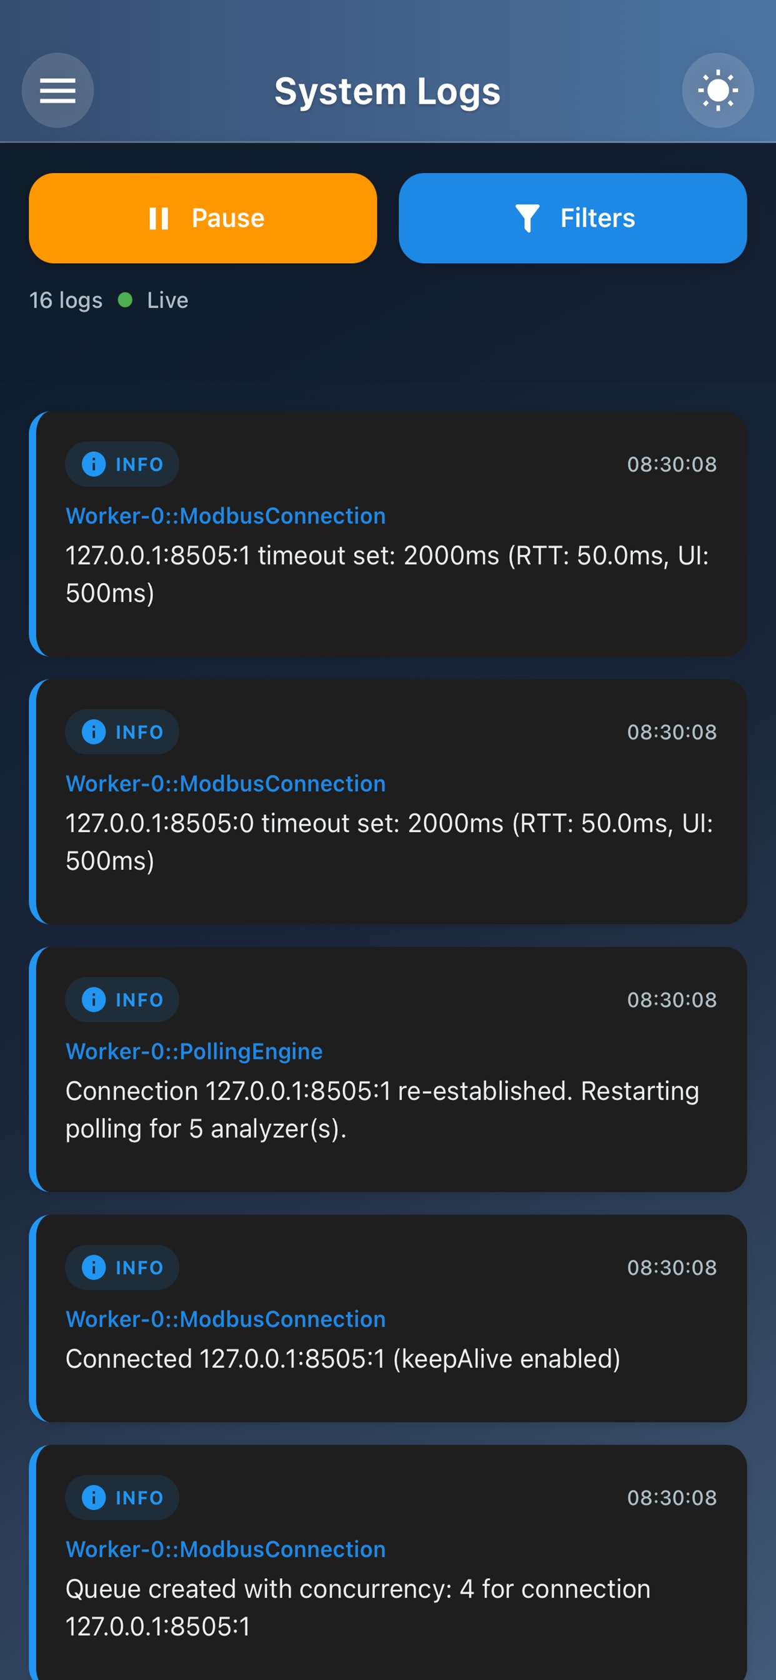Tap info icon on Queue created log
This screenshot has width=776, height=1680.
[x=94, y=1497]
